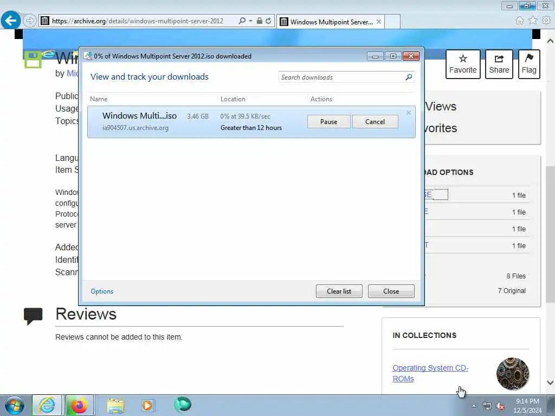The image size is (555, 416).
Task: Click the search magnifier in address bar
Action: 242,21
